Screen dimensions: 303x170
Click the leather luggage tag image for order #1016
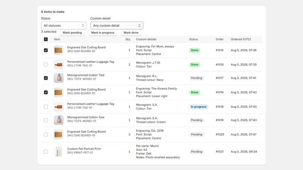point(59,65)
